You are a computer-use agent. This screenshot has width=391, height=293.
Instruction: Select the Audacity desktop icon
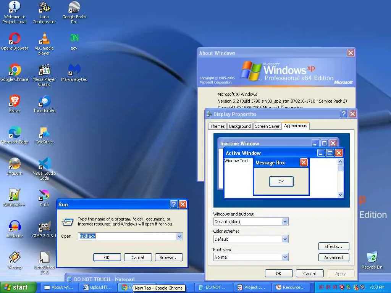point(15,229)
